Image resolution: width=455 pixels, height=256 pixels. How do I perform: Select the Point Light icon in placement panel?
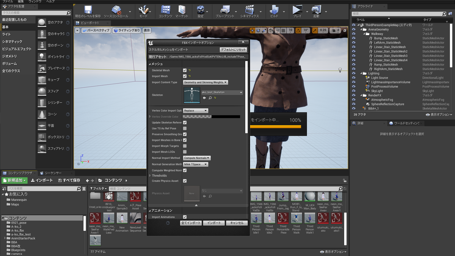coord(42,56)
